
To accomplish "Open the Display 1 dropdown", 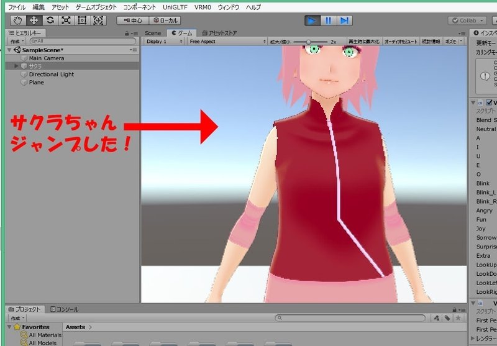I will point(164,42).
